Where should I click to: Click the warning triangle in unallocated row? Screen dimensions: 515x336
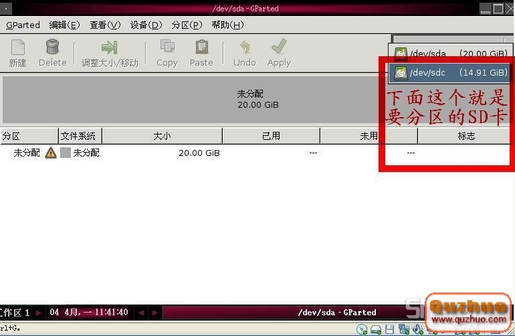point(51,153)
